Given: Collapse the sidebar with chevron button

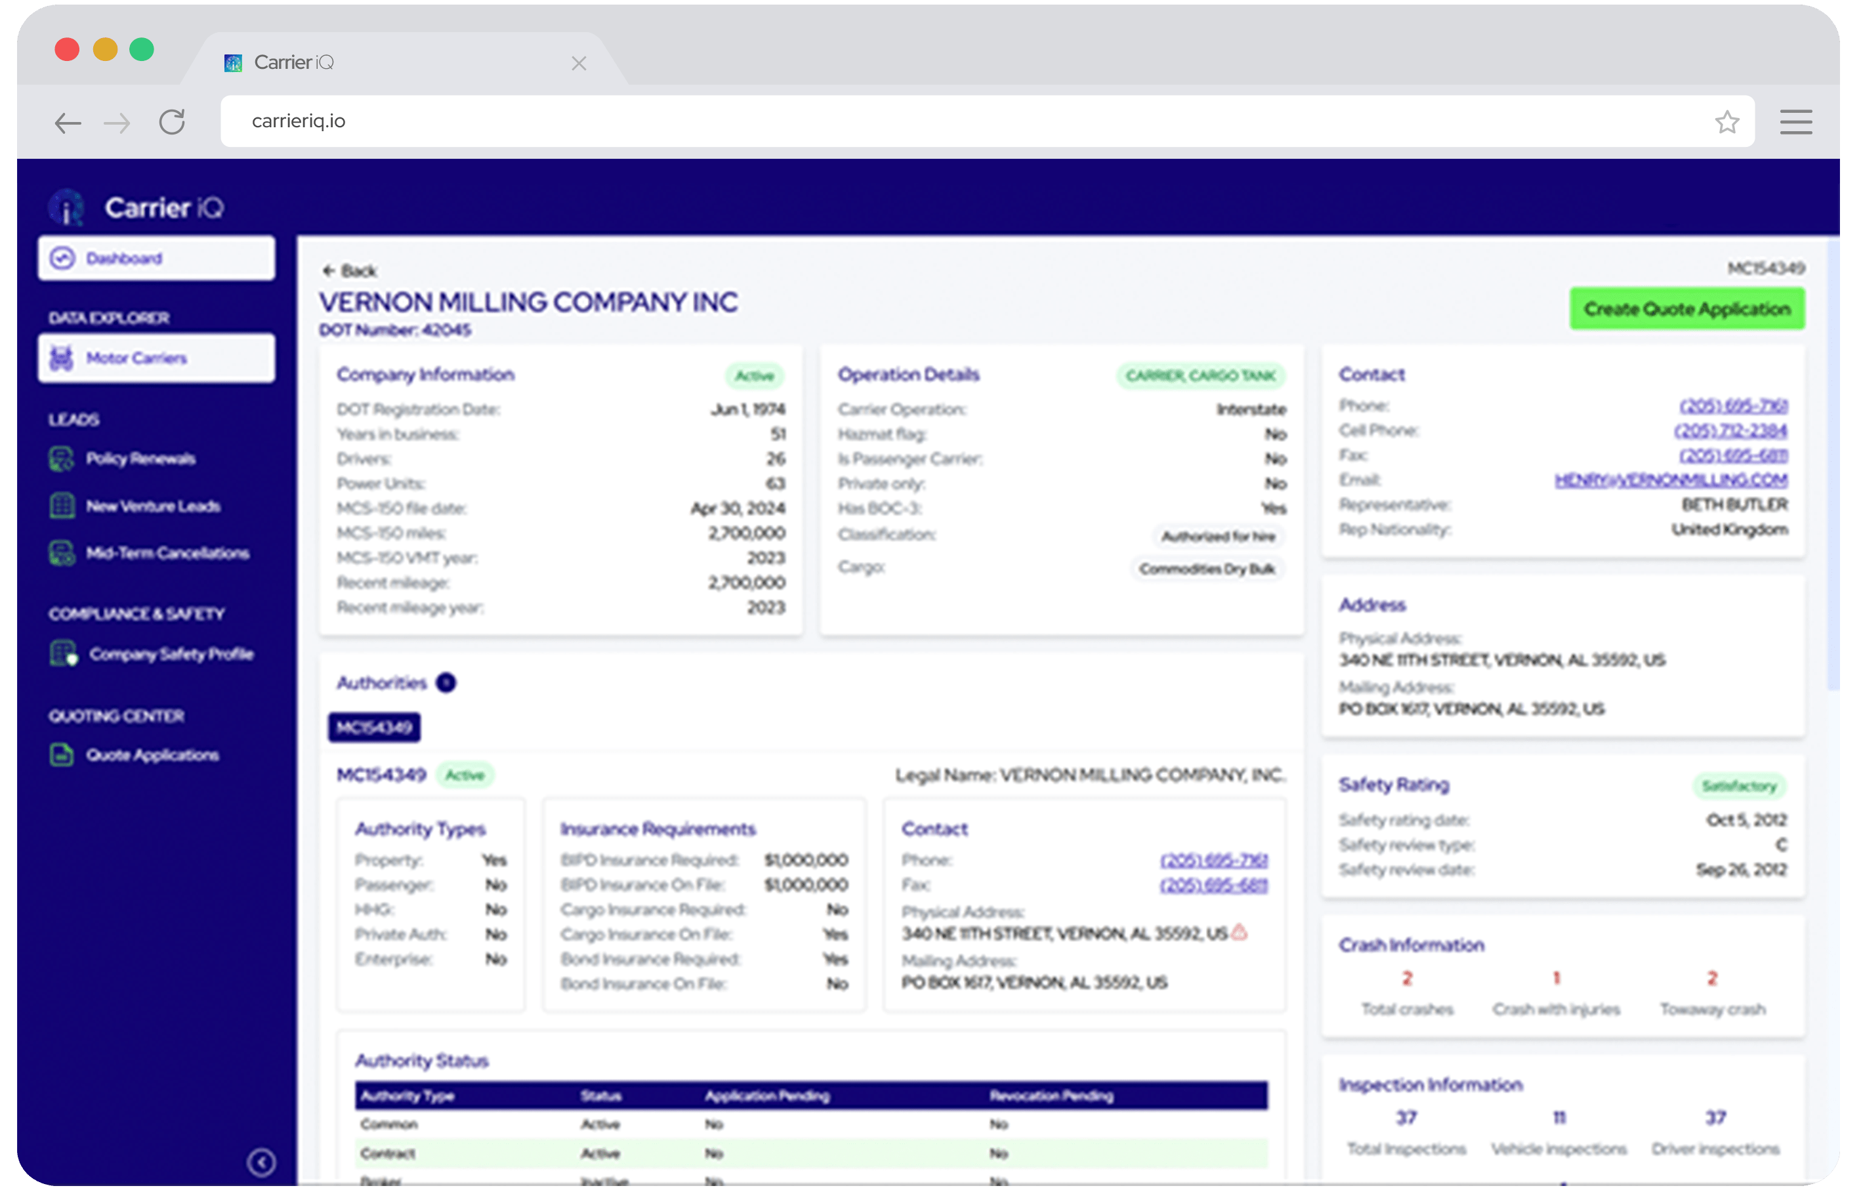Looking at the screenshot, I should [x=261, y=1162].
